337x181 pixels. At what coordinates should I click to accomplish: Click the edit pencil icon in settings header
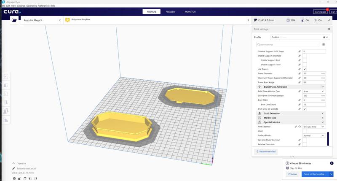point(329,20)
